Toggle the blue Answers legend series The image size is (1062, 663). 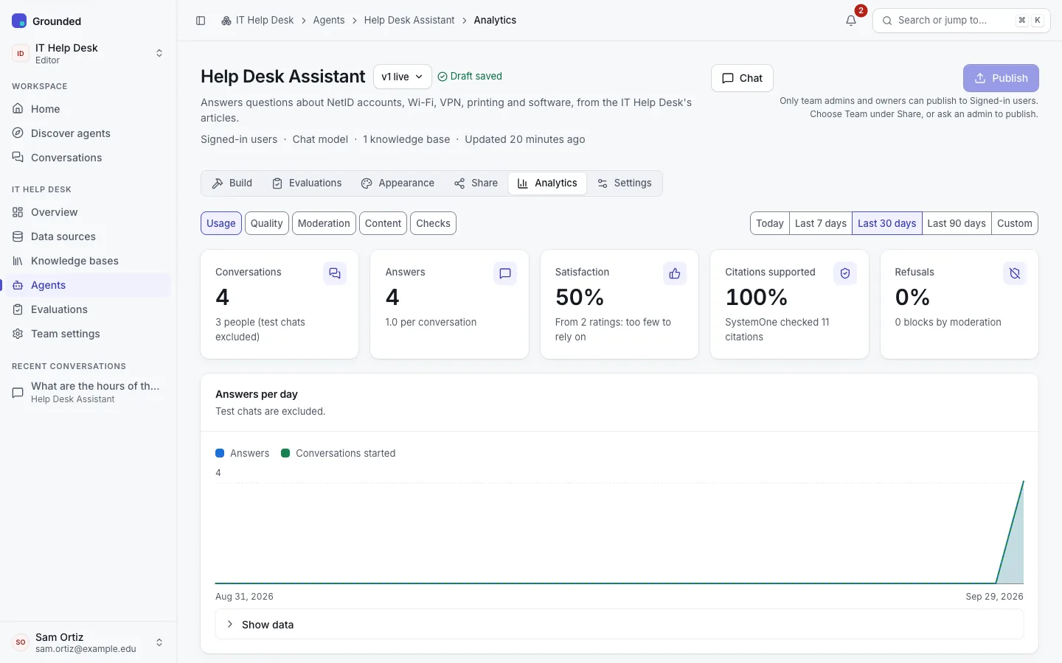[243, 453]
